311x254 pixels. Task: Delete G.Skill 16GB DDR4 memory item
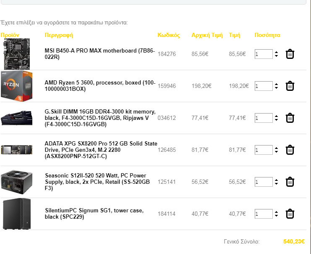click(x=290, y=118)
